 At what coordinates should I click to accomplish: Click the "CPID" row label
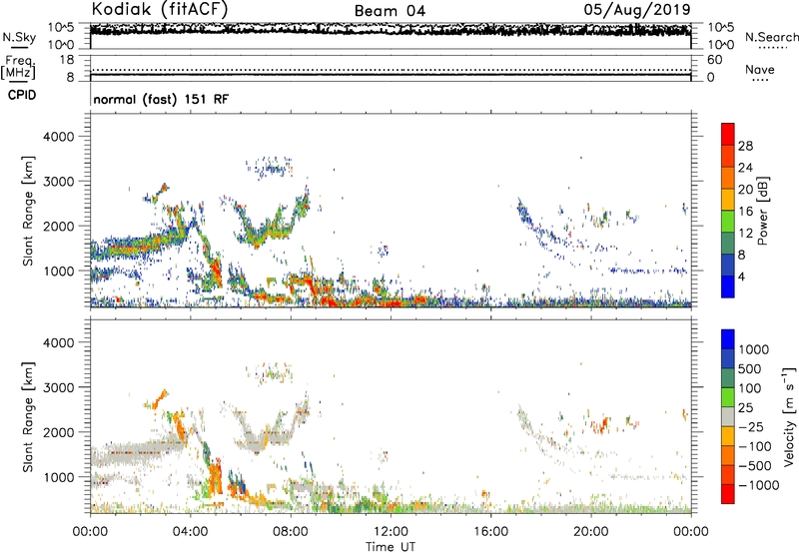tap(22, 95)
